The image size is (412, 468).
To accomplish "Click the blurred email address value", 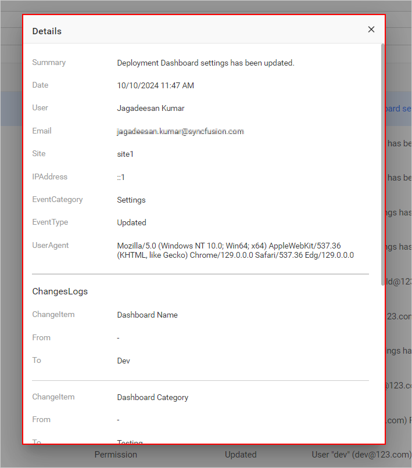I will click(181, 131).
